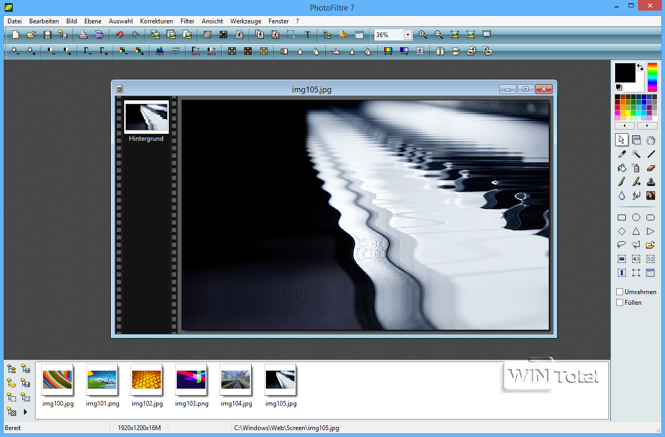Activate the Clone Stamp tool

651,182
